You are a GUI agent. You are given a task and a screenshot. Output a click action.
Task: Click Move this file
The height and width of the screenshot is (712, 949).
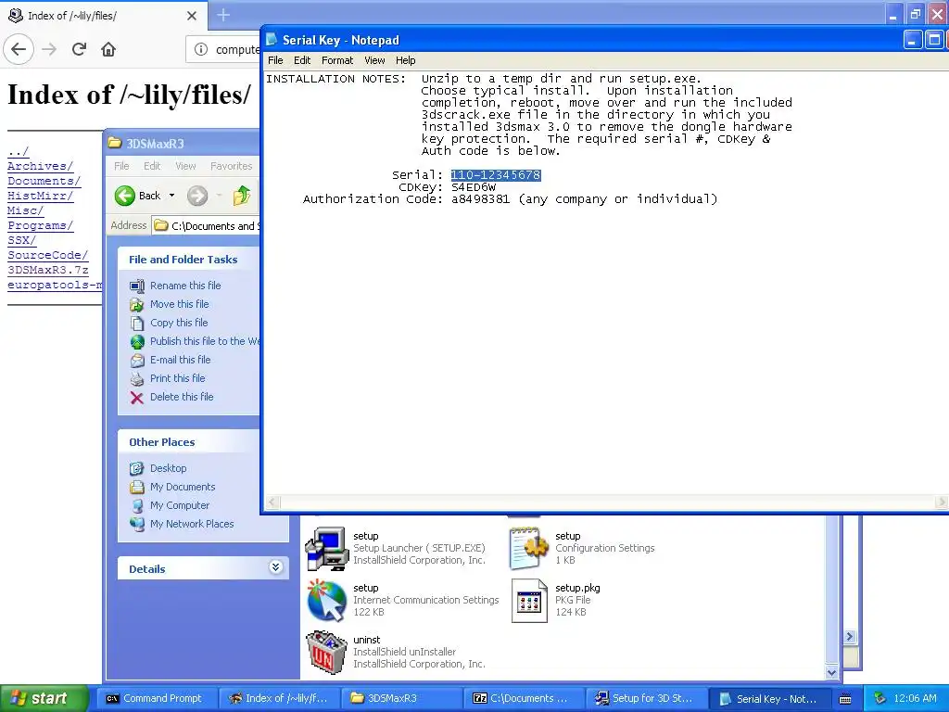tap(179, 304)
